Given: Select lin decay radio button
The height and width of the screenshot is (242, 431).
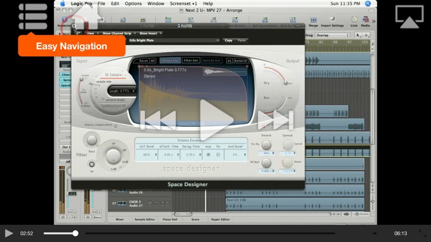Looking at the screenshot, I should [x=218, y=155].
